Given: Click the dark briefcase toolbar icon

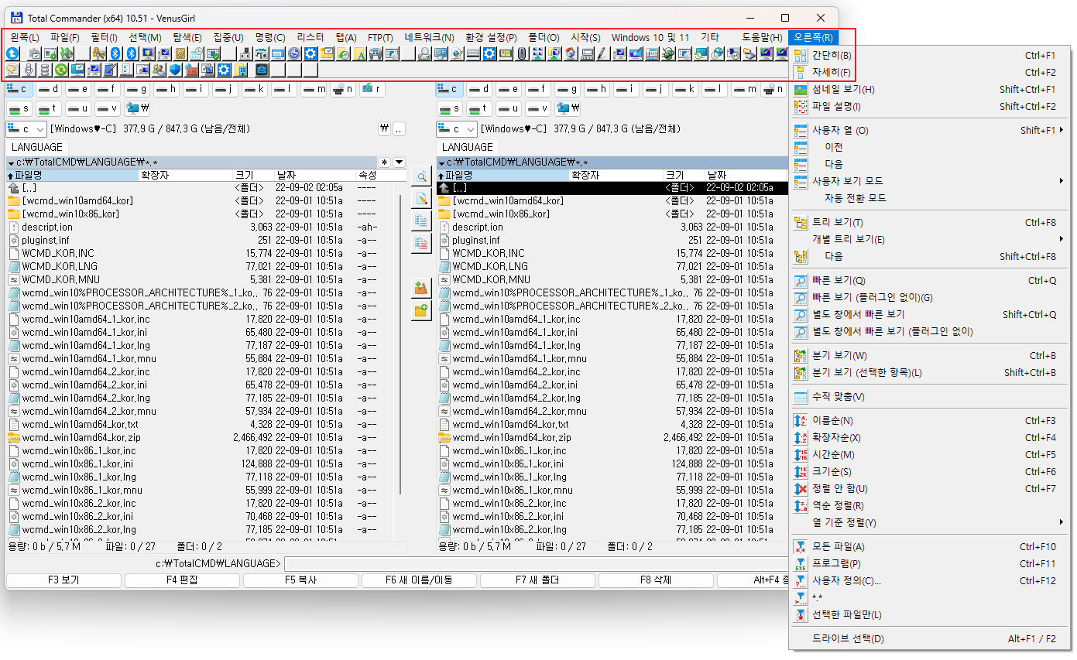Looking at the screenshot, I should [262, 70].
